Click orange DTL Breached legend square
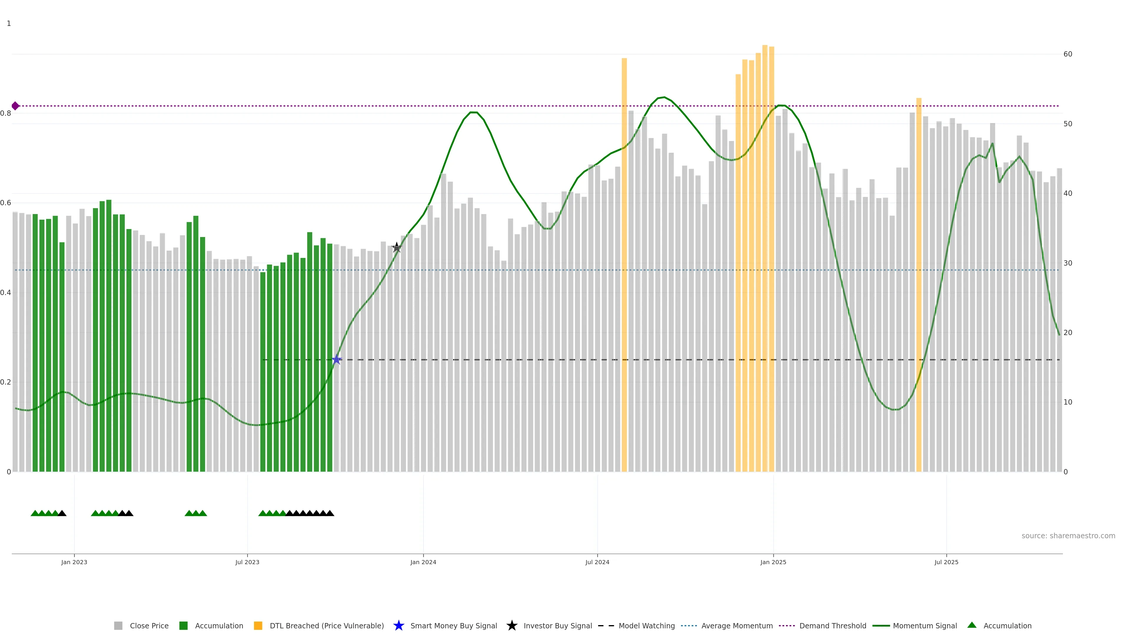 point(258,625)
